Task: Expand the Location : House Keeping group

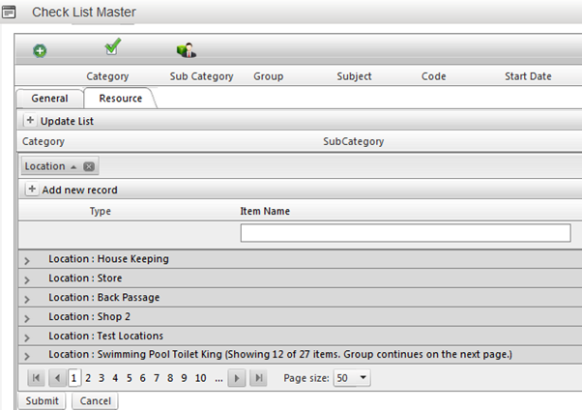Action: (x=27, y=260)
